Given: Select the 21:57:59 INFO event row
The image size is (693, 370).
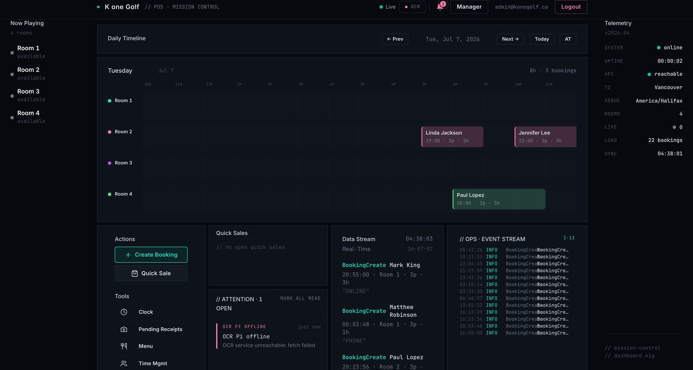Looking at the screenshot, I should point(514,270).
